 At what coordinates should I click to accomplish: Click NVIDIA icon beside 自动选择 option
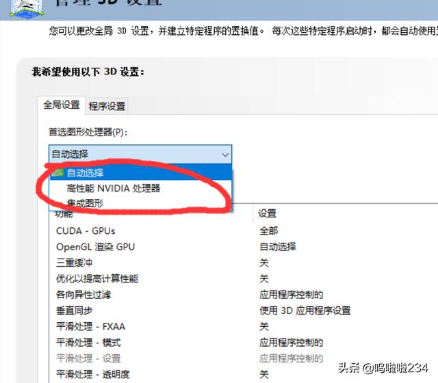pyautogui.click(x=57, y=172)
